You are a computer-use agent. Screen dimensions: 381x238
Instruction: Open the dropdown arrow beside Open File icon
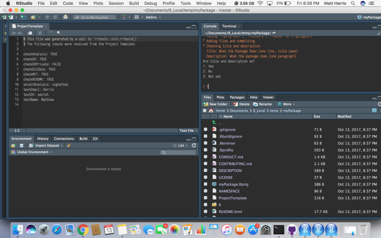[40, 17]
